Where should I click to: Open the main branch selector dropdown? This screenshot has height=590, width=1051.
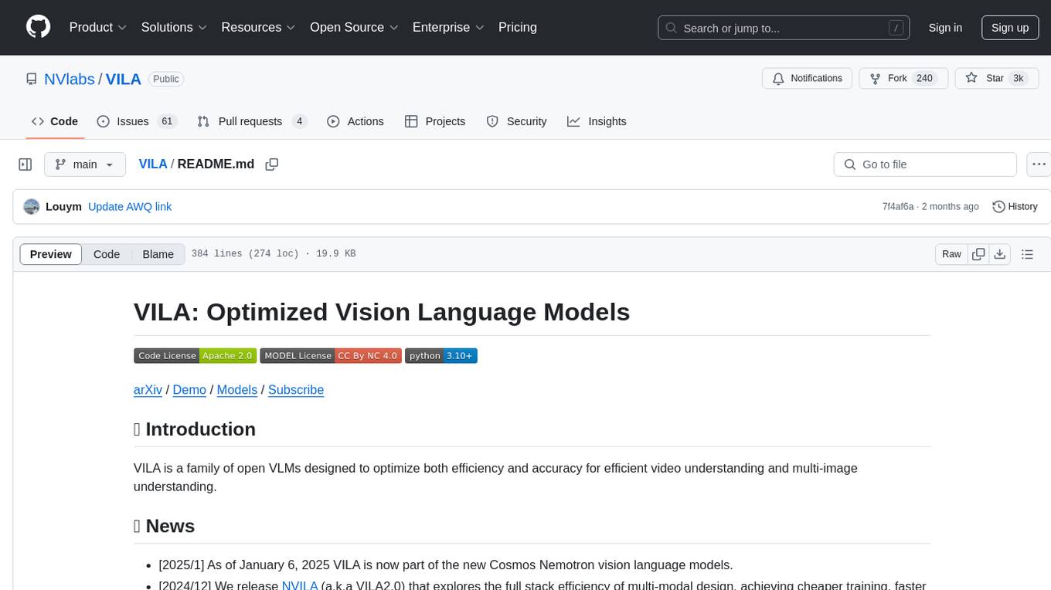pos(85,164)
